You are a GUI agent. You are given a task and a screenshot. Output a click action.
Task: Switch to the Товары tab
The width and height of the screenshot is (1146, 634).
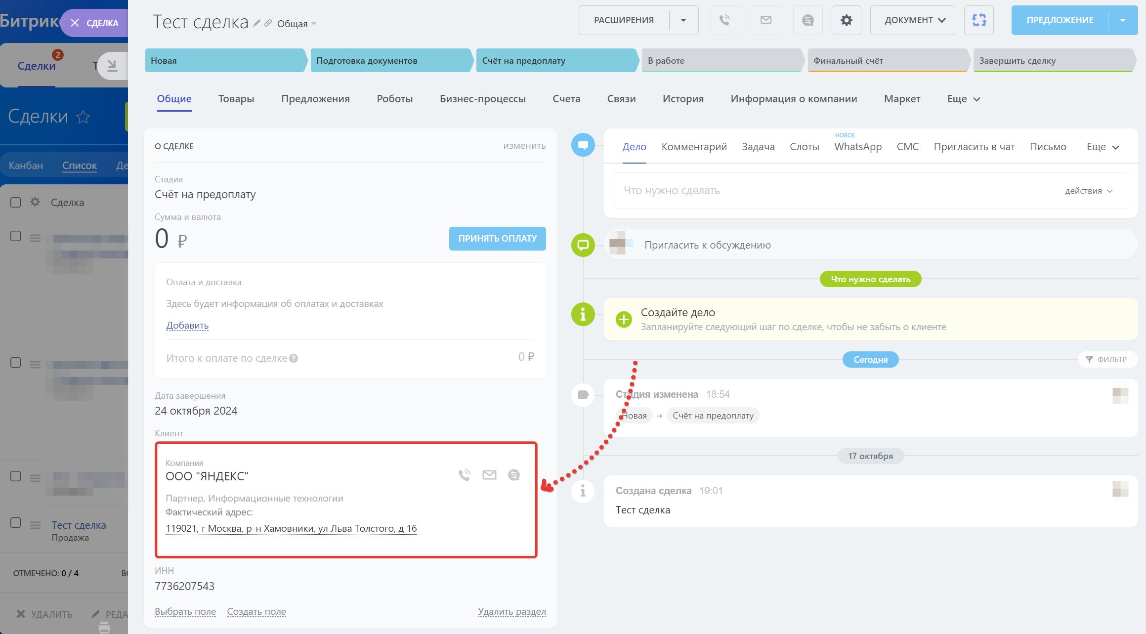click(x=236, y=99)
